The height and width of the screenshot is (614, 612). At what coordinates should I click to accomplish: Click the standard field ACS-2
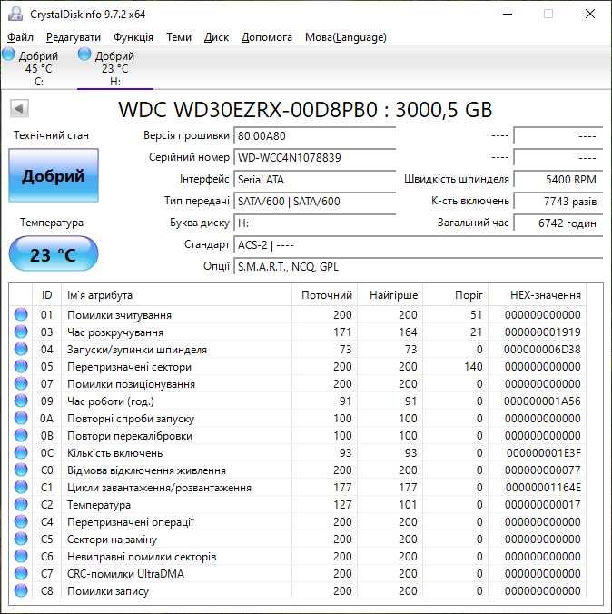[x=419, y=245]
